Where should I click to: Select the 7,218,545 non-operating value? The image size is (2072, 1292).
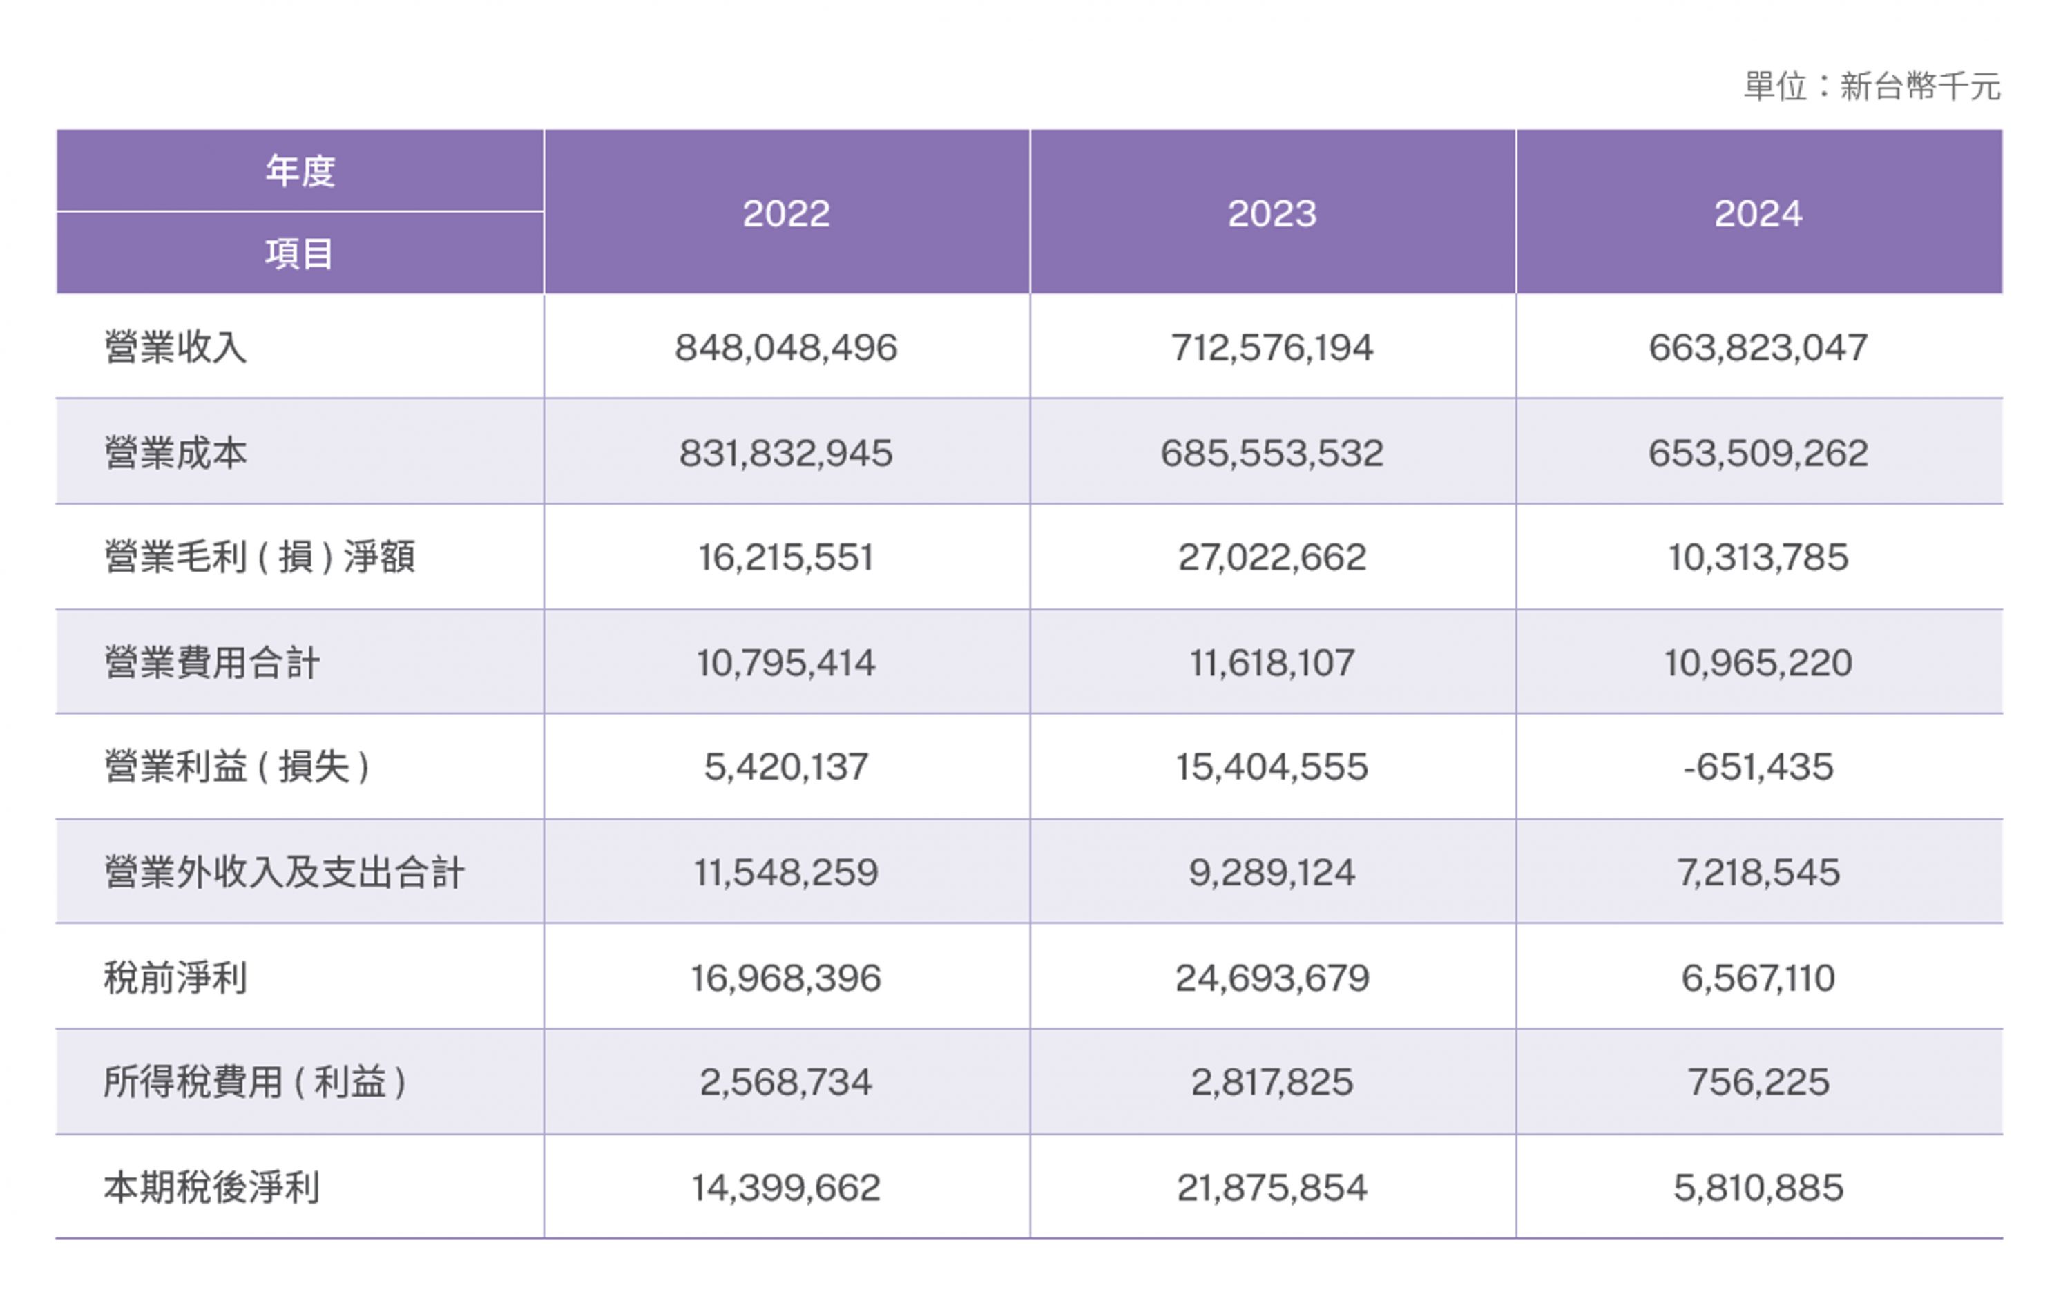(x=1758, y=872)
